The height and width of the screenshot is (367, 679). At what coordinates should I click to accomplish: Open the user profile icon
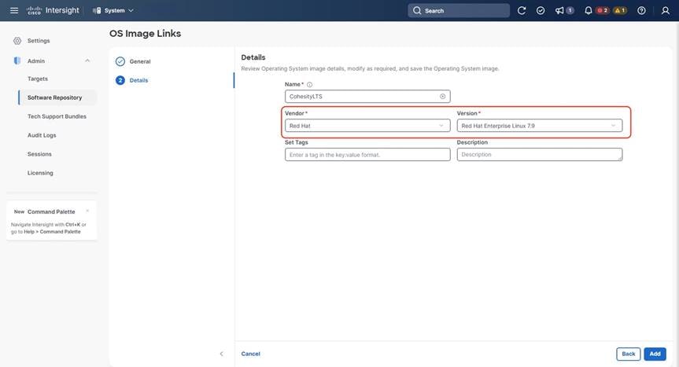(x=665, y=10)
